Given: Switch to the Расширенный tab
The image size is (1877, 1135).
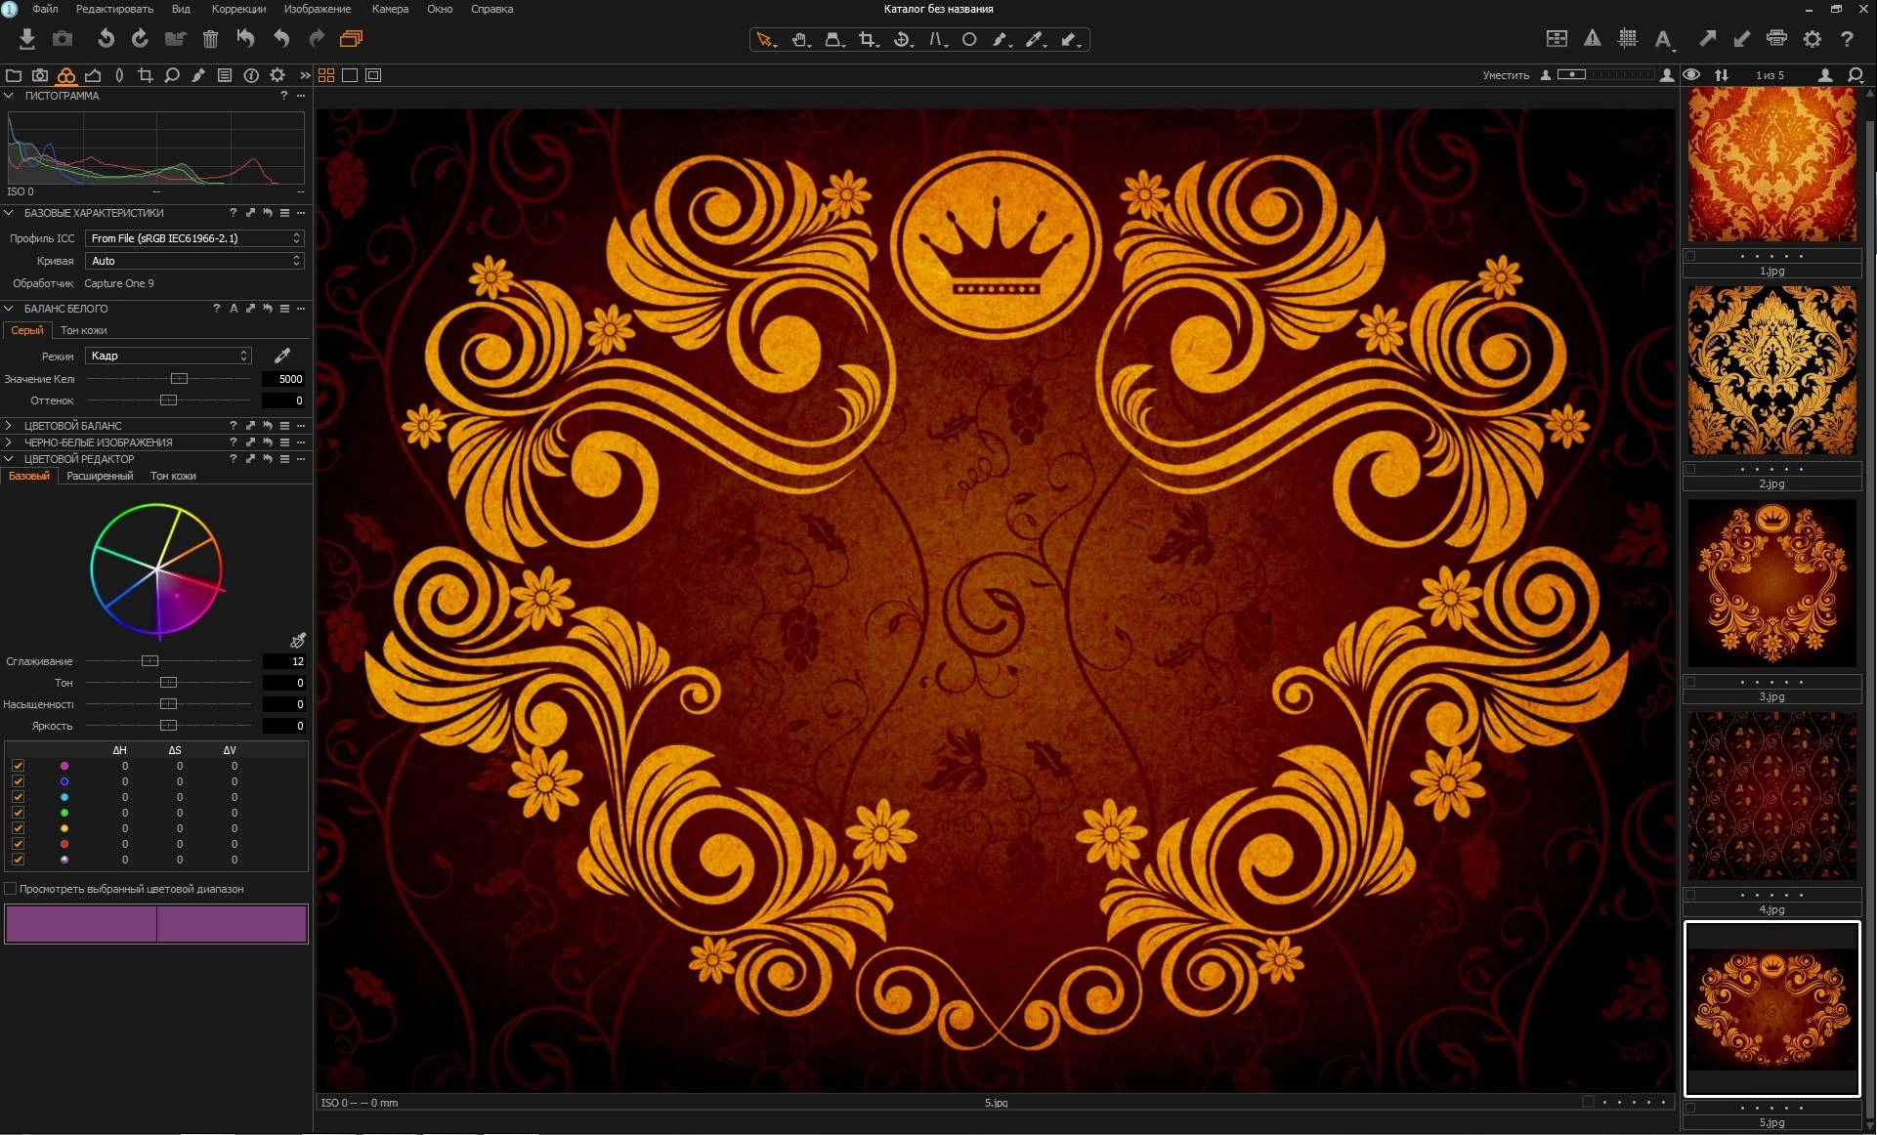Looking at the screenshot, I should [100, 476].
